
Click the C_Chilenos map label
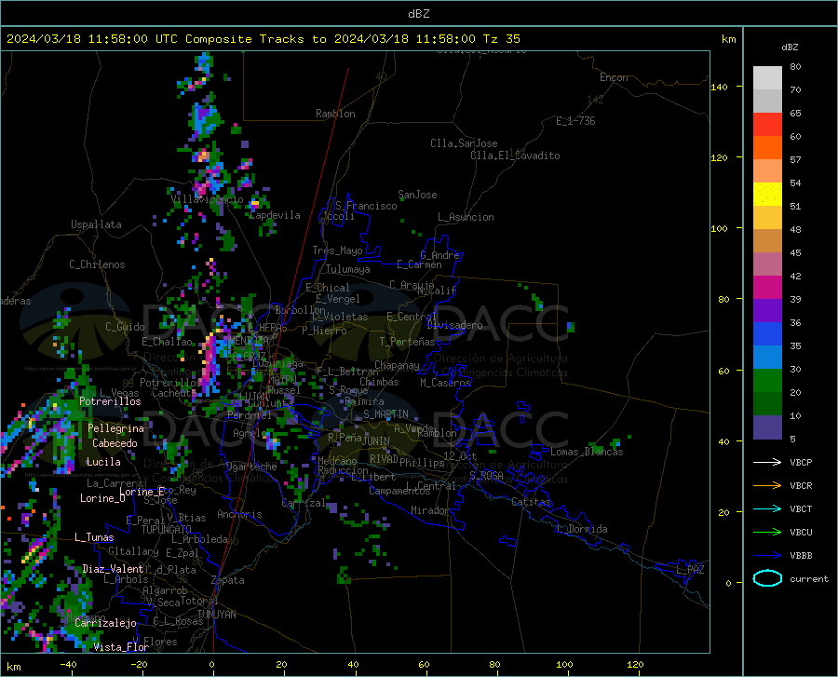97,264
